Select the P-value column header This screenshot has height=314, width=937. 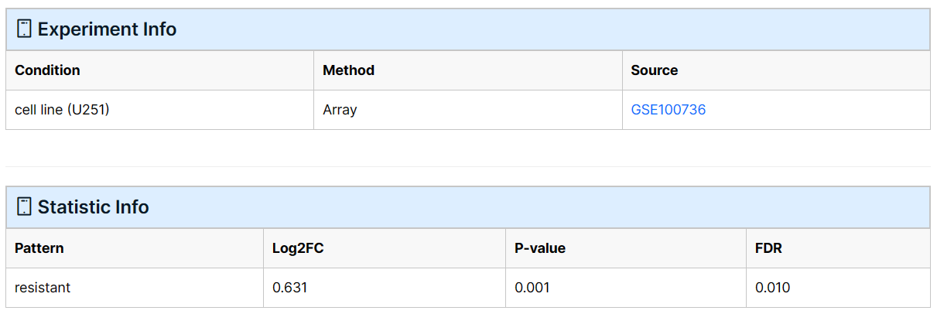click(x=626, y=248)
